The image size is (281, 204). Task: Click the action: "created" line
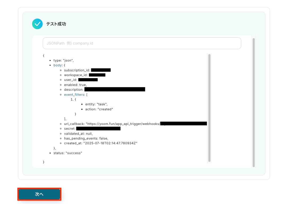(x=99, y=109)
